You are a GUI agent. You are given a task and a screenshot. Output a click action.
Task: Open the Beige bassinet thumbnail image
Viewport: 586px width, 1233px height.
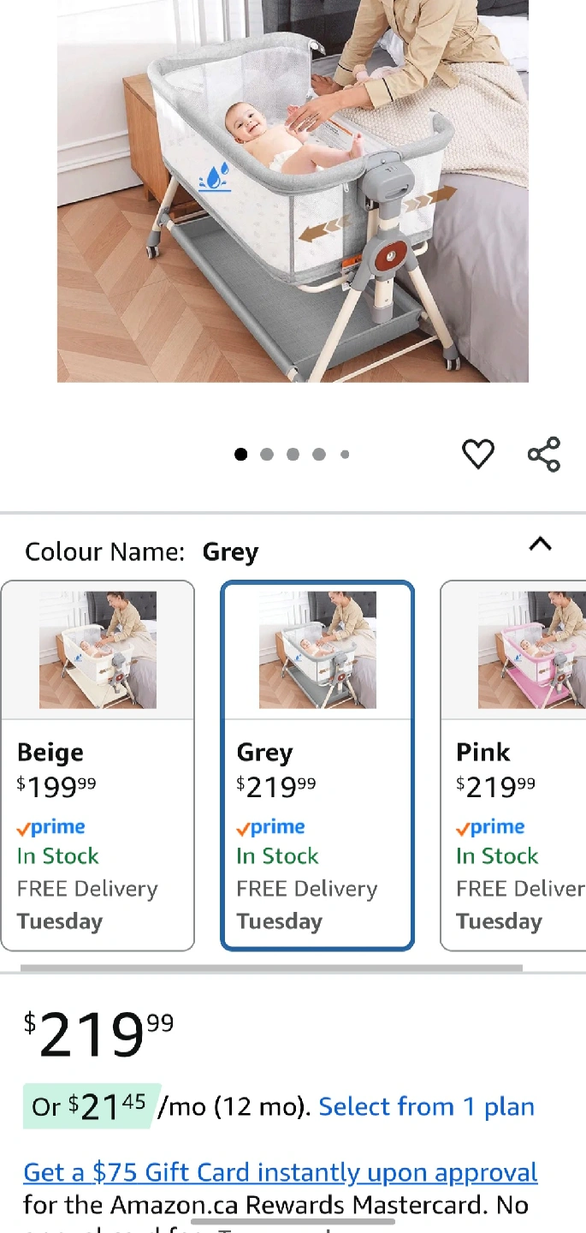pyautogui.click(x=98, y=650)
